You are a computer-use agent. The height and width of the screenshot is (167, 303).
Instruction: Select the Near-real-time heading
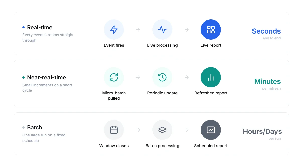pos(46,77)
